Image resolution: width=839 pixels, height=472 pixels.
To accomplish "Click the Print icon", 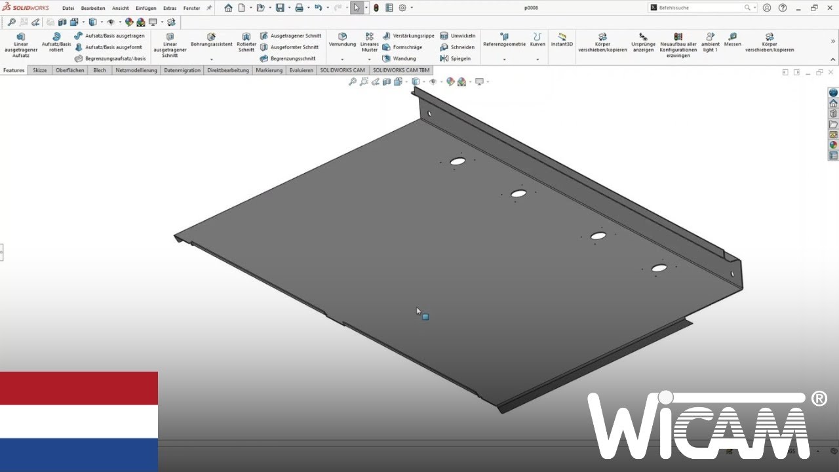I will pos(299,8).
